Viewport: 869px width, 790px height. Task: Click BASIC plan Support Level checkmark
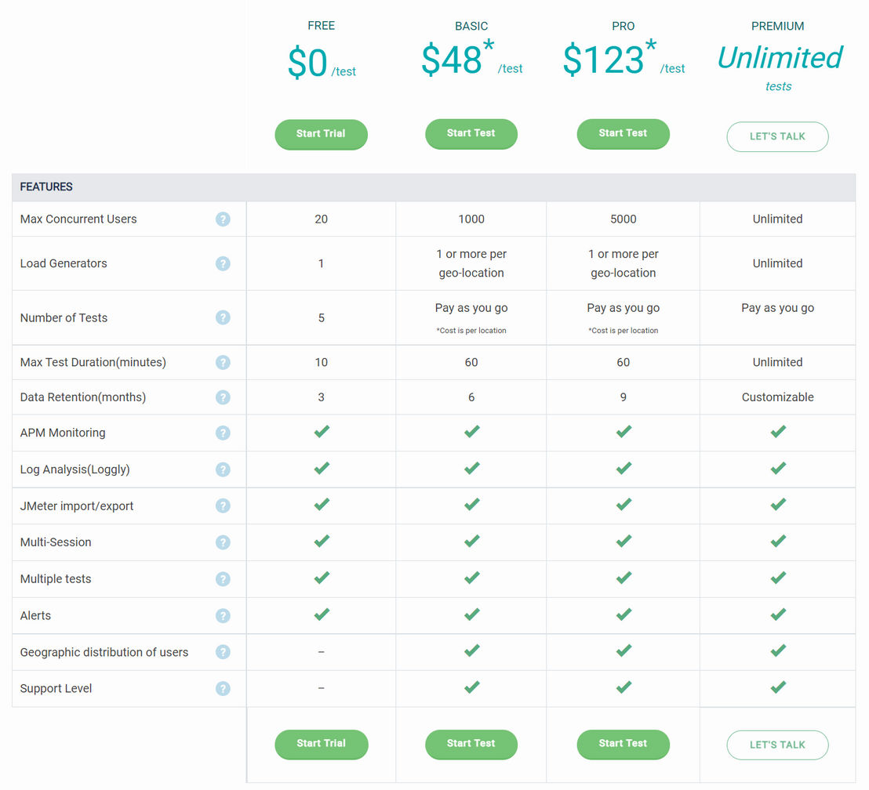[x=471, y=687]
